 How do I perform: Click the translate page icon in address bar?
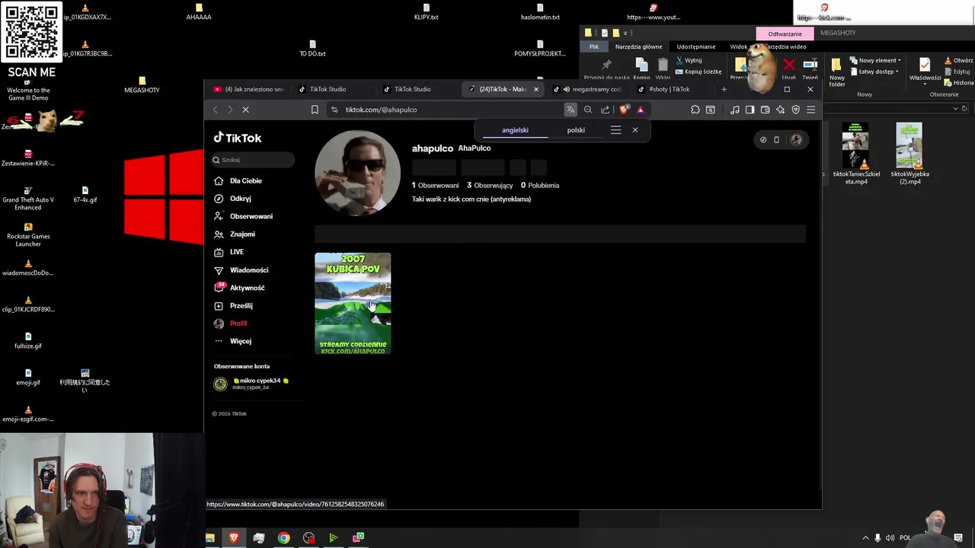[571, 110]
